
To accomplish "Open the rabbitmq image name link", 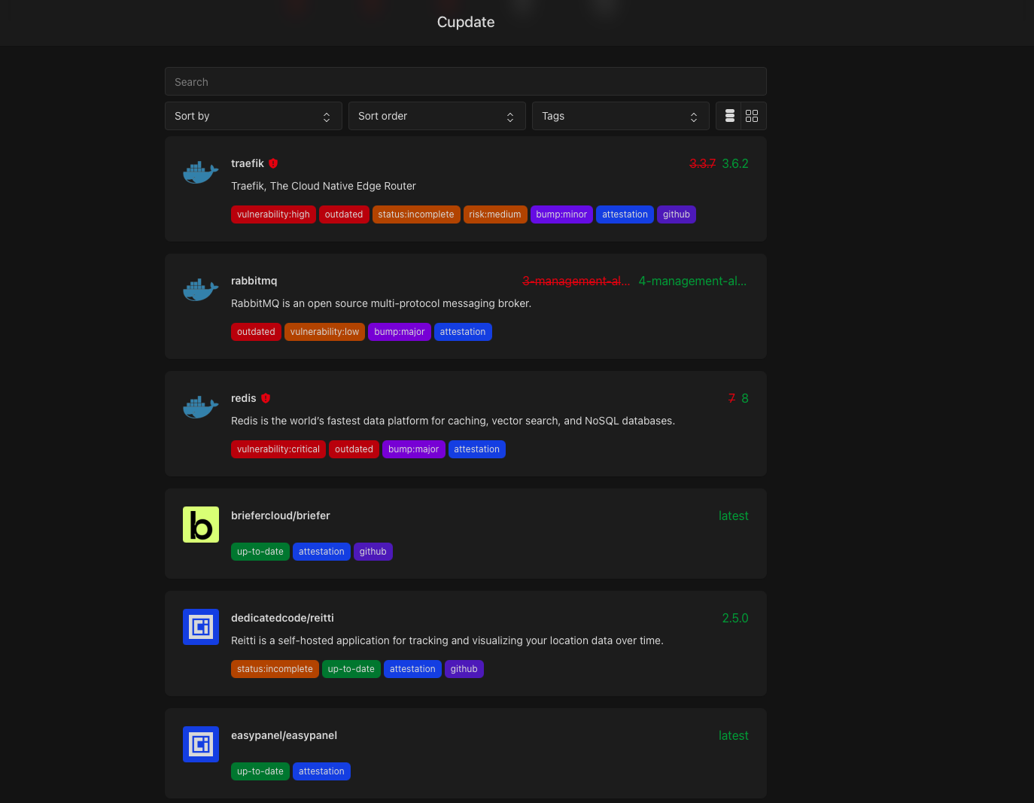I will [254, 281].
